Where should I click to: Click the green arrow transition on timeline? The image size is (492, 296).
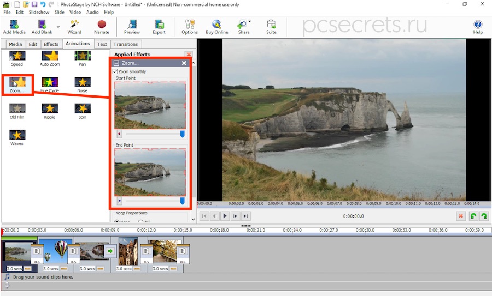(110, 251)
